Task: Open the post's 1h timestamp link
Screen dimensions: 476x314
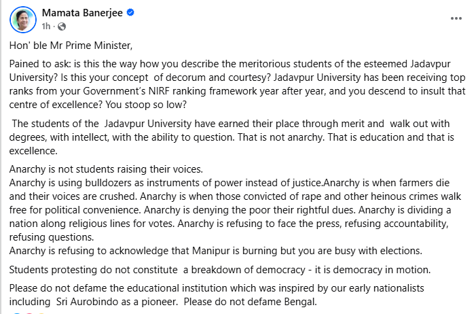Action: point(47,27)
